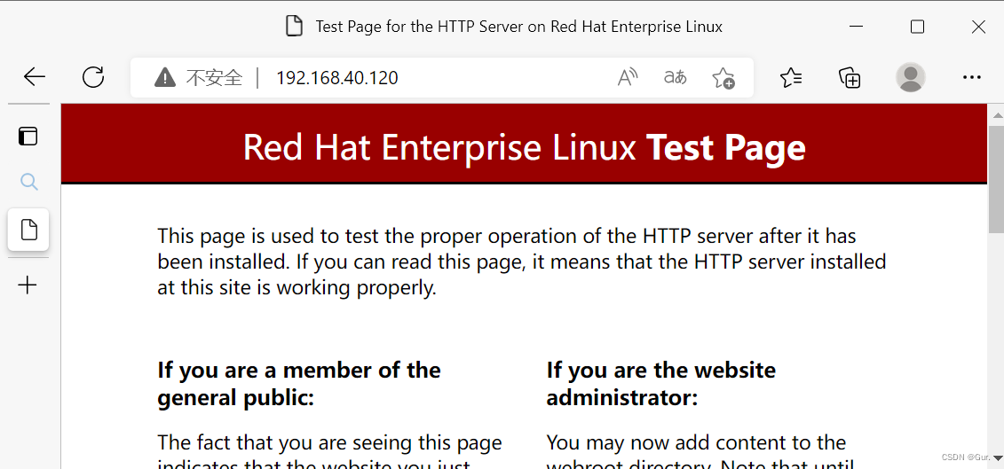Click the scrollbar up arrow
Viewport: 1004px width, 469px height.
click(x=996, y=115)
